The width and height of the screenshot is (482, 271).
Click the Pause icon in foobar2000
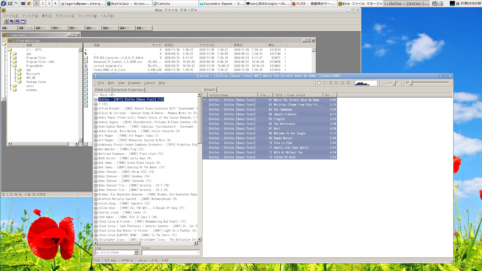331,83
